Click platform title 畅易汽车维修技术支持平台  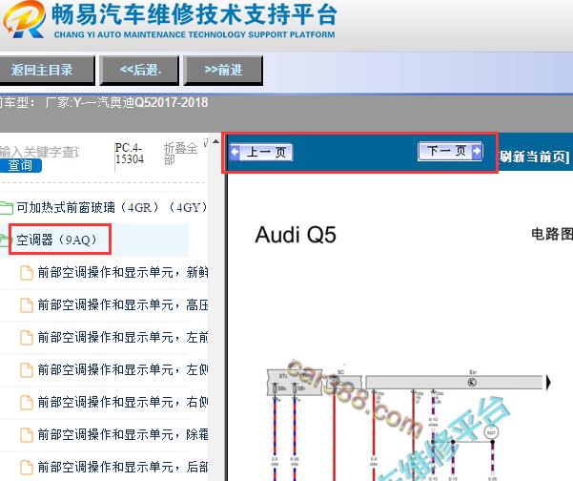[194, 14]
